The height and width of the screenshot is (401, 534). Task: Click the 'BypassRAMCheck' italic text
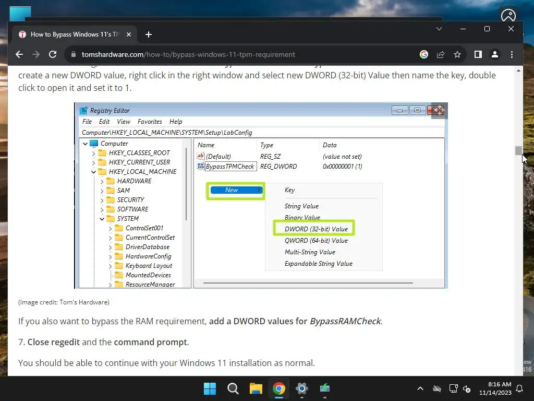(345, 321)
